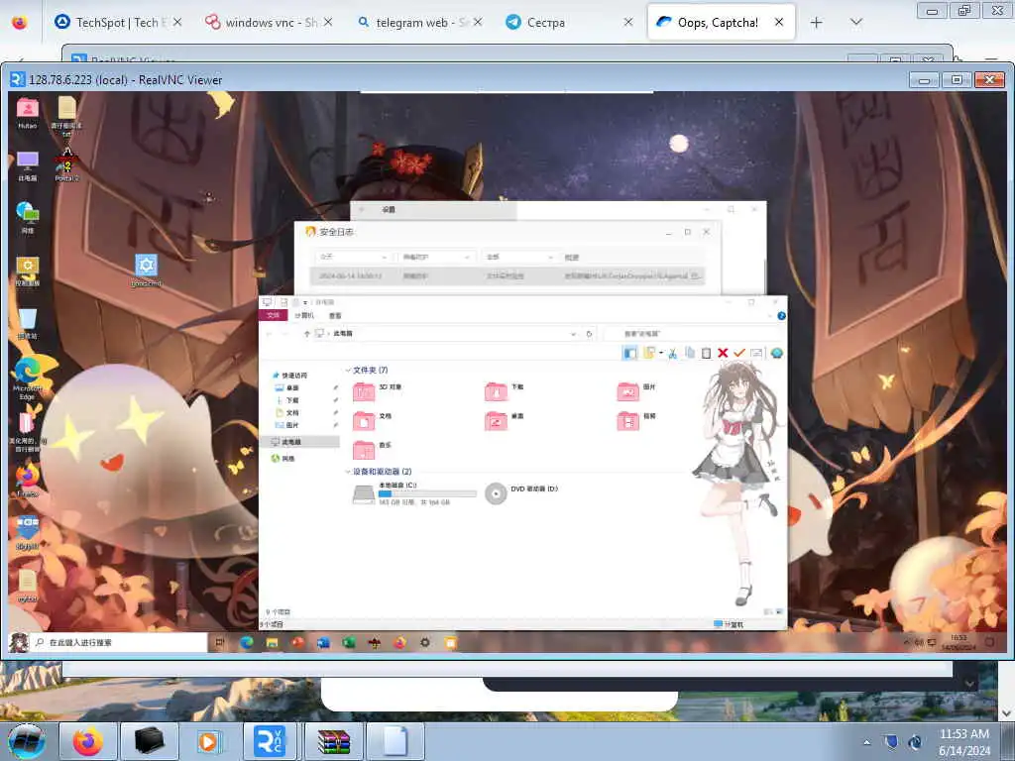
Task: Open the new item dropdown arrow in Explorer toolbar
Action: [661, 353]
